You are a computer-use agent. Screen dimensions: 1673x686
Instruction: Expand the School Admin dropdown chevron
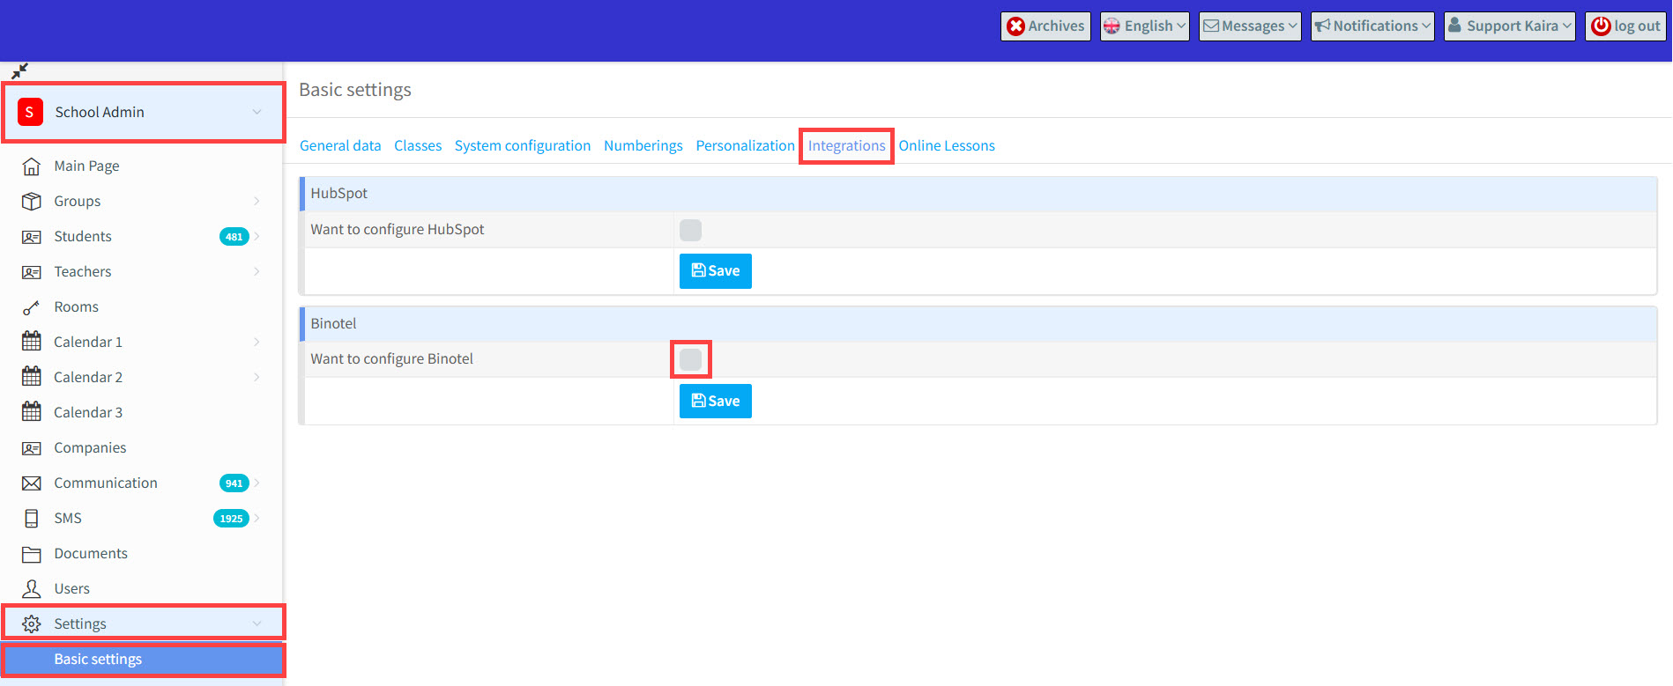[257, 112]
